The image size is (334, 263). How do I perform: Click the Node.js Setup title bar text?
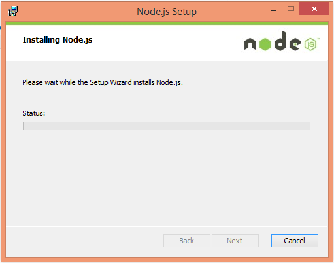coord(167,12)
